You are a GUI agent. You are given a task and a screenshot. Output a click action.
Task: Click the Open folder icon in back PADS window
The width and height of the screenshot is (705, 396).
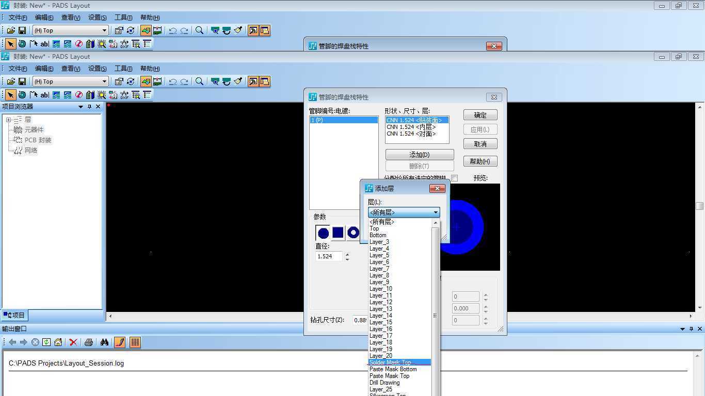click(x=11, y=30)
